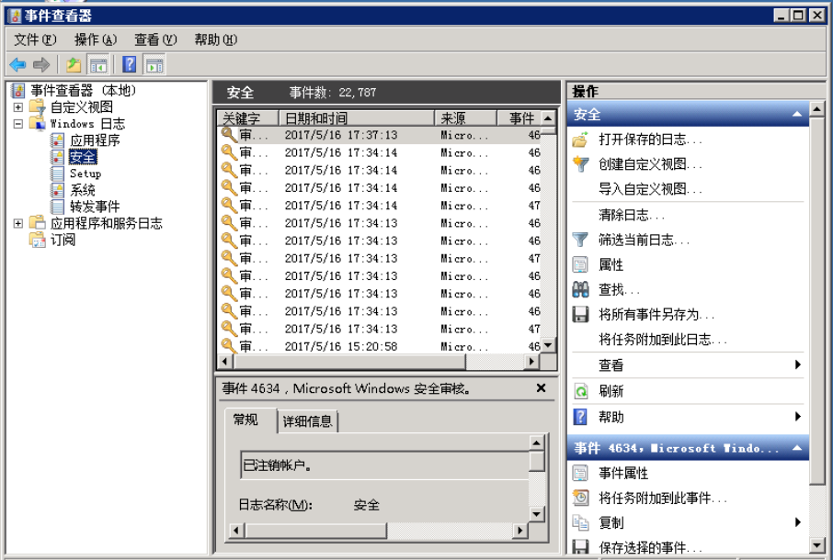
Task: Click the 订阅 folder icon in tree
Action: [x=37, y=240]
